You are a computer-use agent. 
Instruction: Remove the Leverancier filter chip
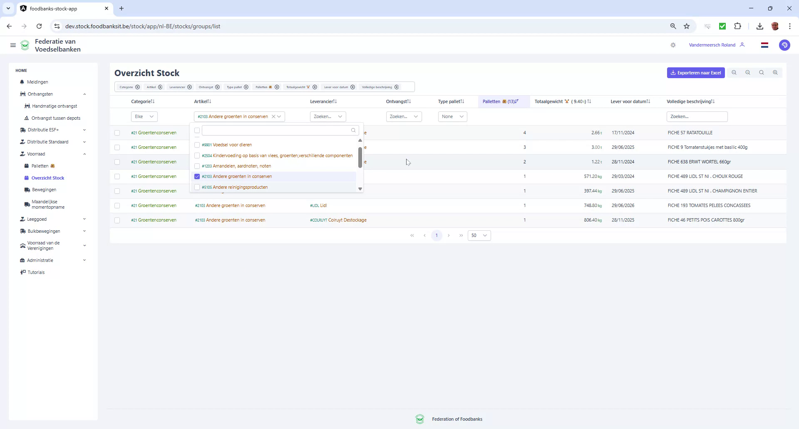[x=190, y=87]
